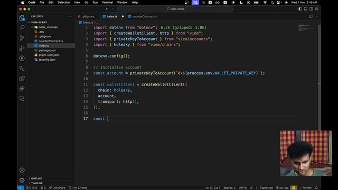This screenshot has width=338, height=190.
Task: Toggle Go Live server in status bar
Action: pos(282,188)
